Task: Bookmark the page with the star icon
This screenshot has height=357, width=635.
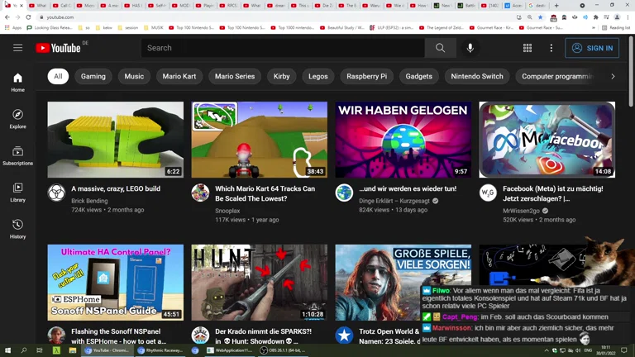Action: (540, 17)
